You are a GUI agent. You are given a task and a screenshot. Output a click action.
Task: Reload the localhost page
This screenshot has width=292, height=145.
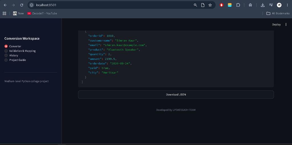(22, 5)
